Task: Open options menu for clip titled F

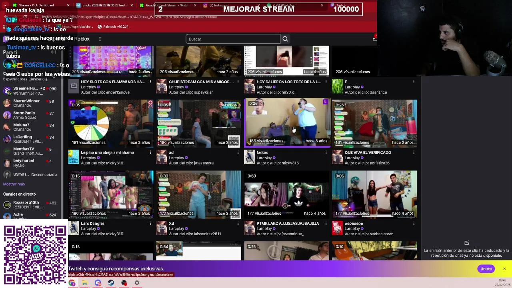Action: (x=414, y=82)
